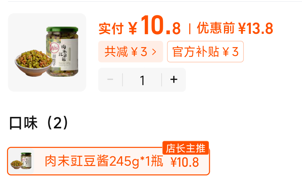Image resolution: width=302 pixels, height=180 pixels.
Task: Click the glass jar in main product image
Action: (x=62, y=51)
